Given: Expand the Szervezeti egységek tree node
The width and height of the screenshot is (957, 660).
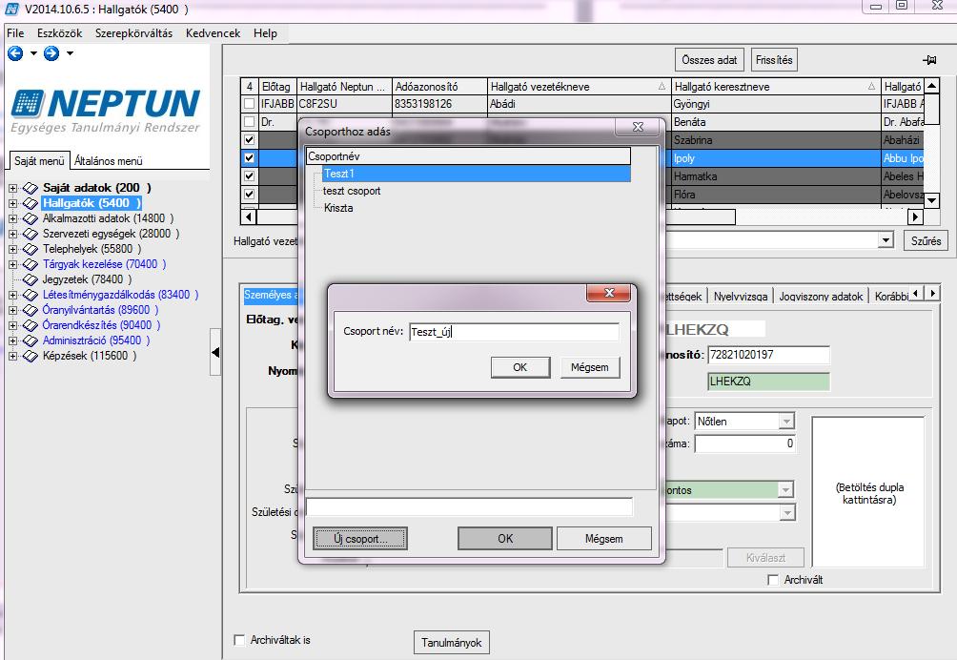Looking at the screenshot, I should pos(12,234).
